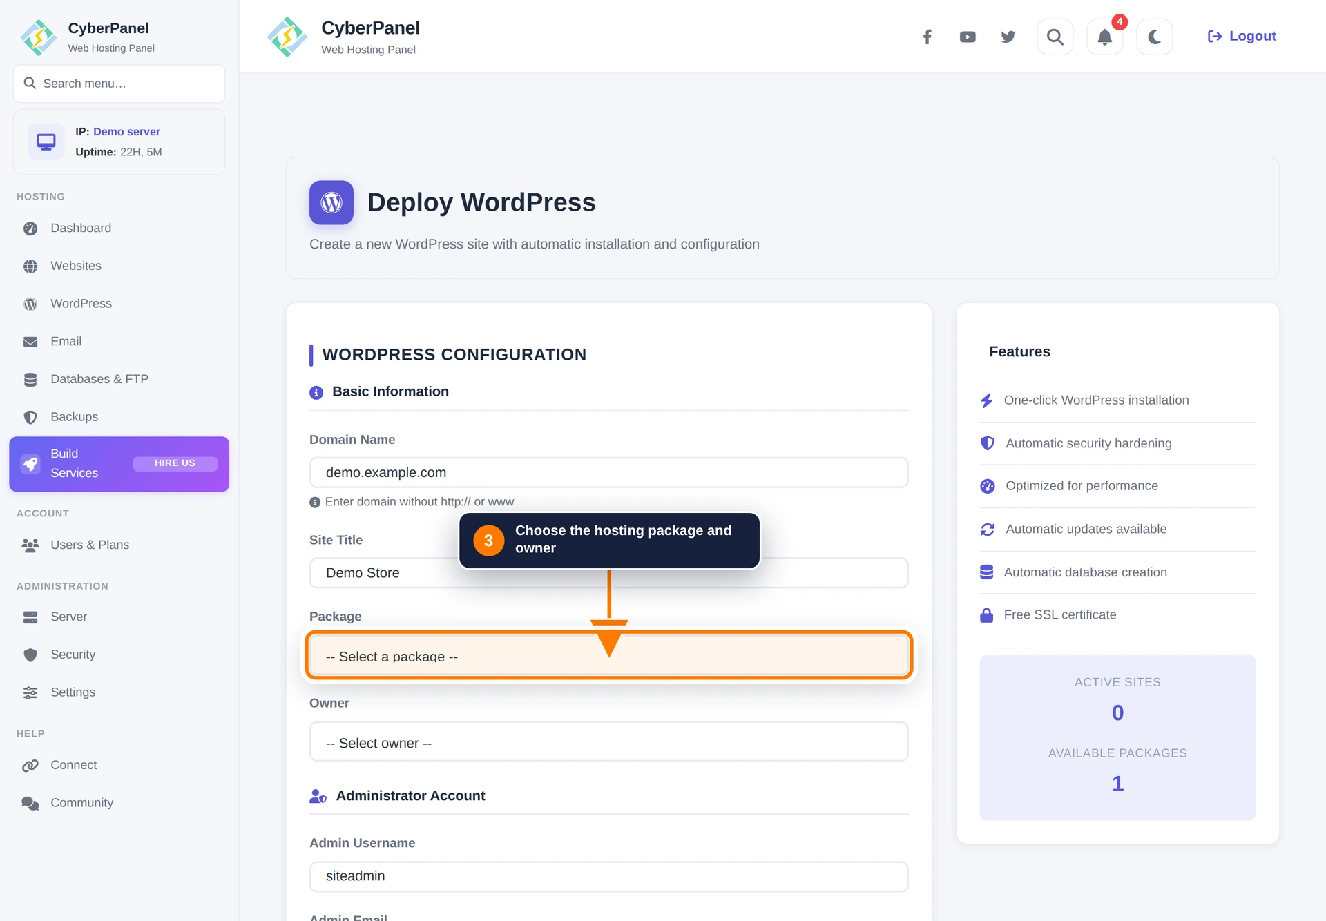This screenshot has height=921, width=1326.
Task: Click the Dashboard gauge icon
Action: tap(30, 229)
